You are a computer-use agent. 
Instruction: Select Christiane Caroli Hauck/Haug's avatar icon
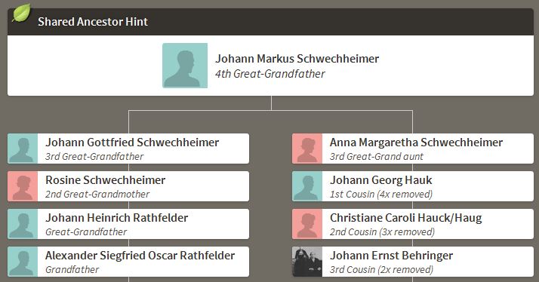(x=307, y=224)
